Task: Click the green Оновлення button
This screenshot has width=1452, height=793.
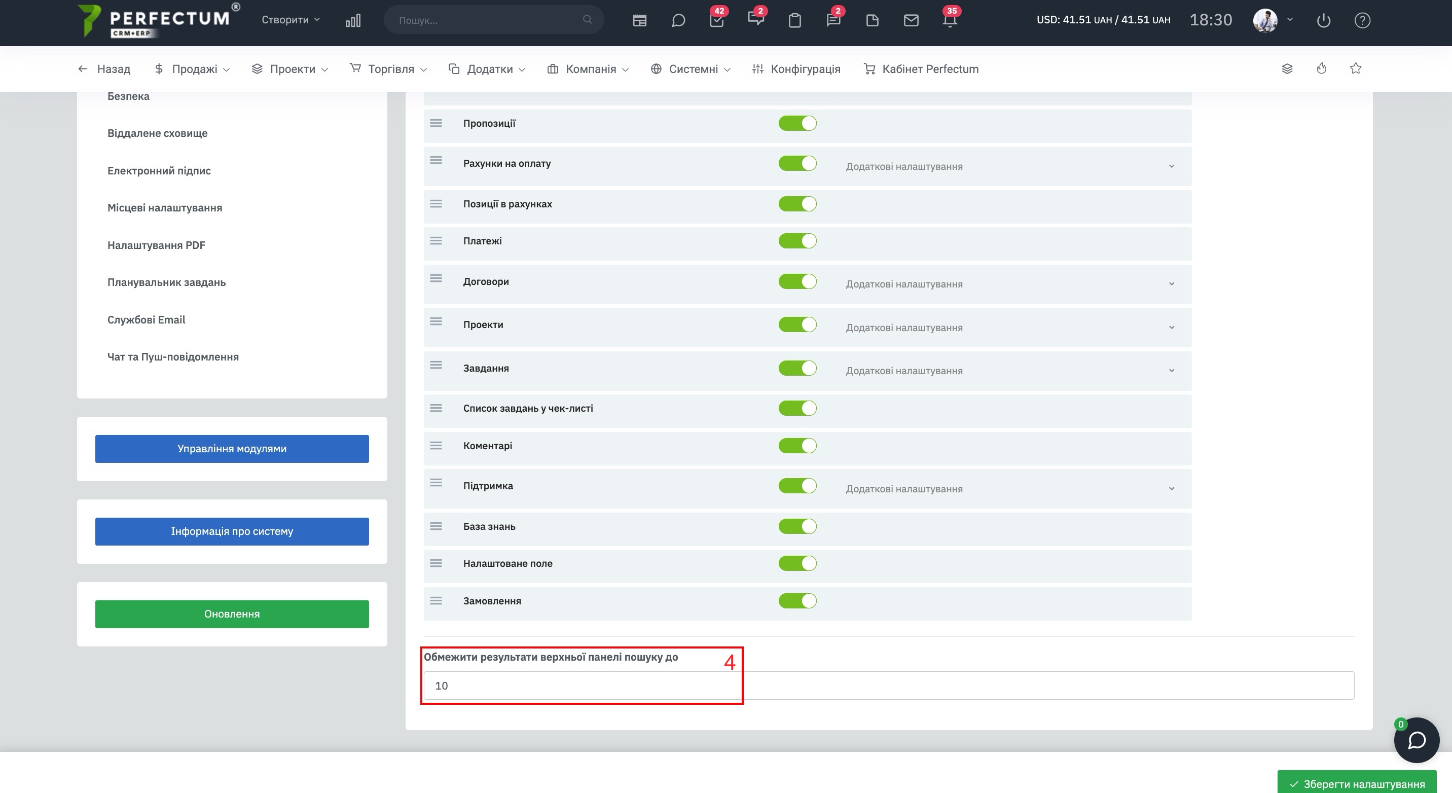Action: tap(232, 615)
